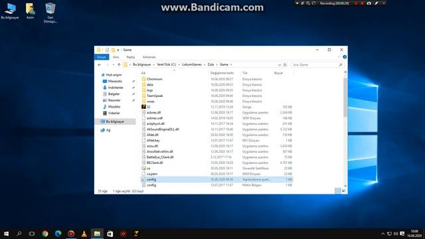Open Microsoft Store from taskbar
425x239 pixels.
[x=110, y=234]
